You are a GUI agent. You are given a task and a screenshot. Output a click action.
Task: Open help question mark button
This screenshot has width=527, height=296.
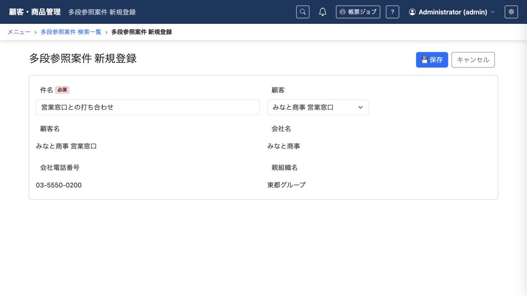click(392, 12)
